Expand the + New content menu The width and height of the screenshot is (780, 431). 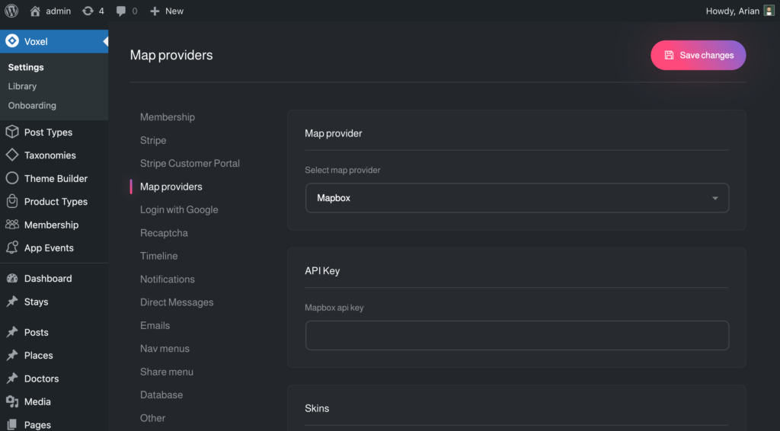(167, 11)
